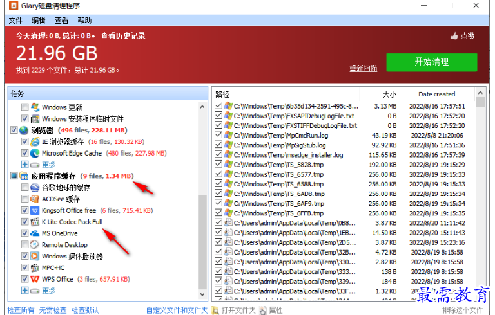
Task: Click the Windows 更新 icon
Action: point(35,107)
